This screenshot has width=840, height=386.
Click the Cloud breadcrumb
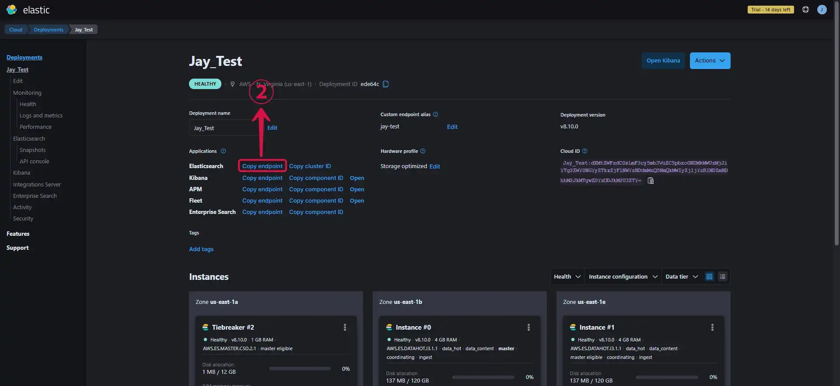(16, 30)
